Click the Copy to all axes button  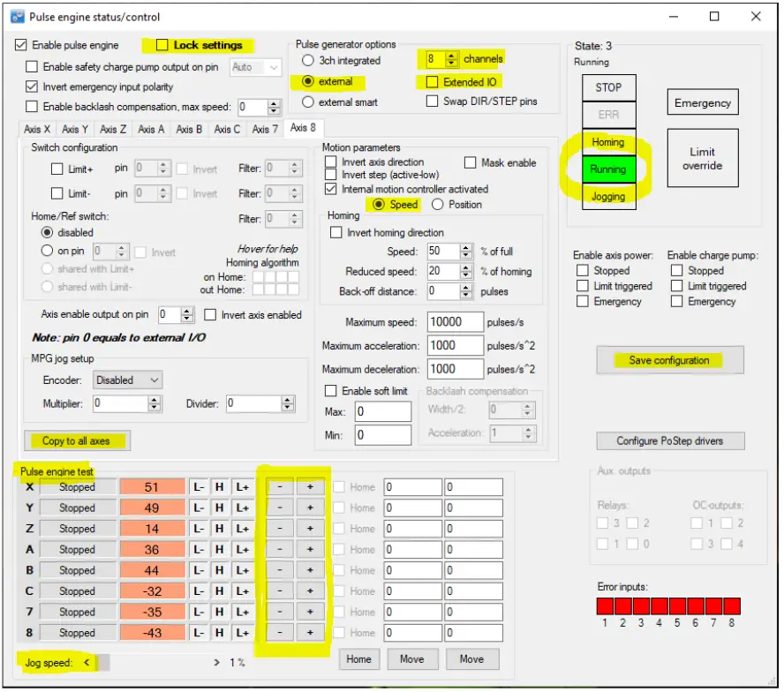coord(78,440)
